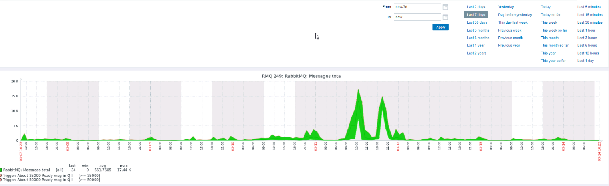Click the 03-14 date marker on axis
Viewport: 609px width, 186px height.
(x=563, y=147)
